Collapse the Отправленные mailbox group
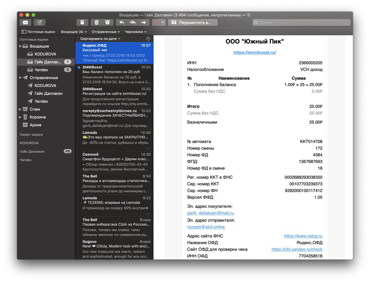 [x=20, y=78]
